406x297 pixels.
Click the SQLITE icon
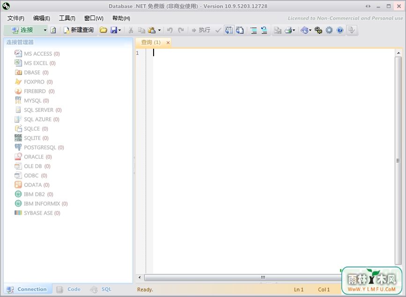point(18,138)
